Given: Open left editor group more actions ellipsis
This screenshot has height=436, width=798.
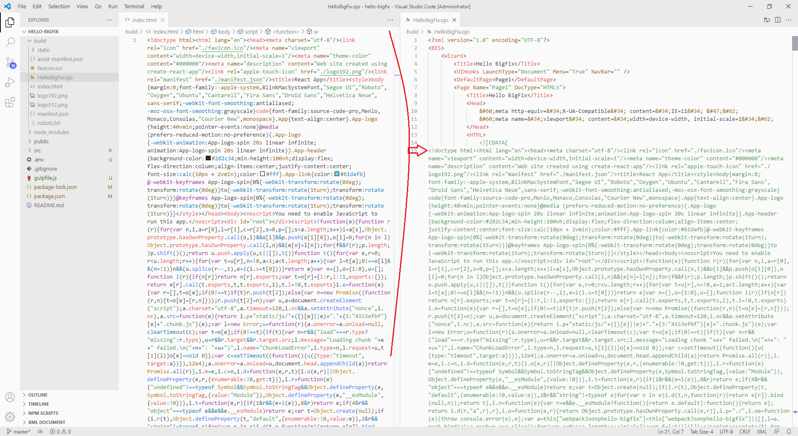Looking at the screenshot, I should pos(390,20).
